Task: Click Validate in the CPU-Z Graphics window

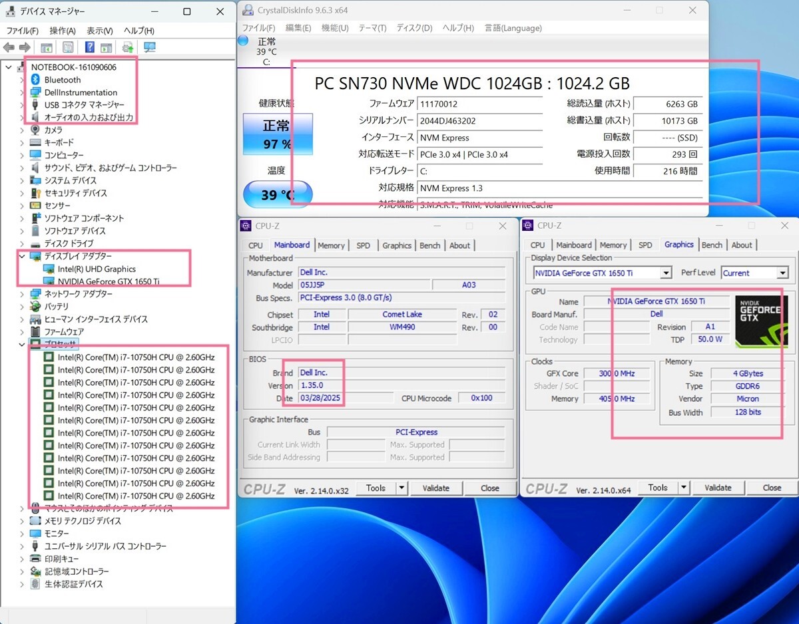Action: coord(718,488)
